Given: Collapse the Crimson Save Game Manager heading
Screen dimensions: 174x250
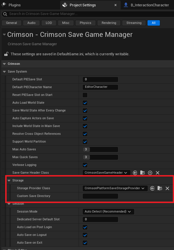Looking at the screenshot, I should pos(4,35).
